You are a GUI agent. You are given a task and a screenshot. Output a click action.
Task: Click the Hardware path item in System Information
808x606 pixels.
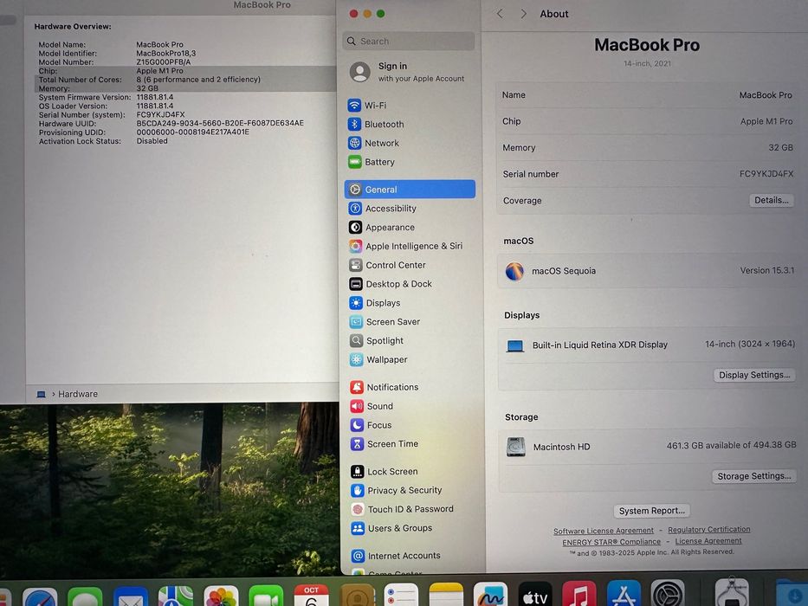pyautogui.click(x=77, y=394)
